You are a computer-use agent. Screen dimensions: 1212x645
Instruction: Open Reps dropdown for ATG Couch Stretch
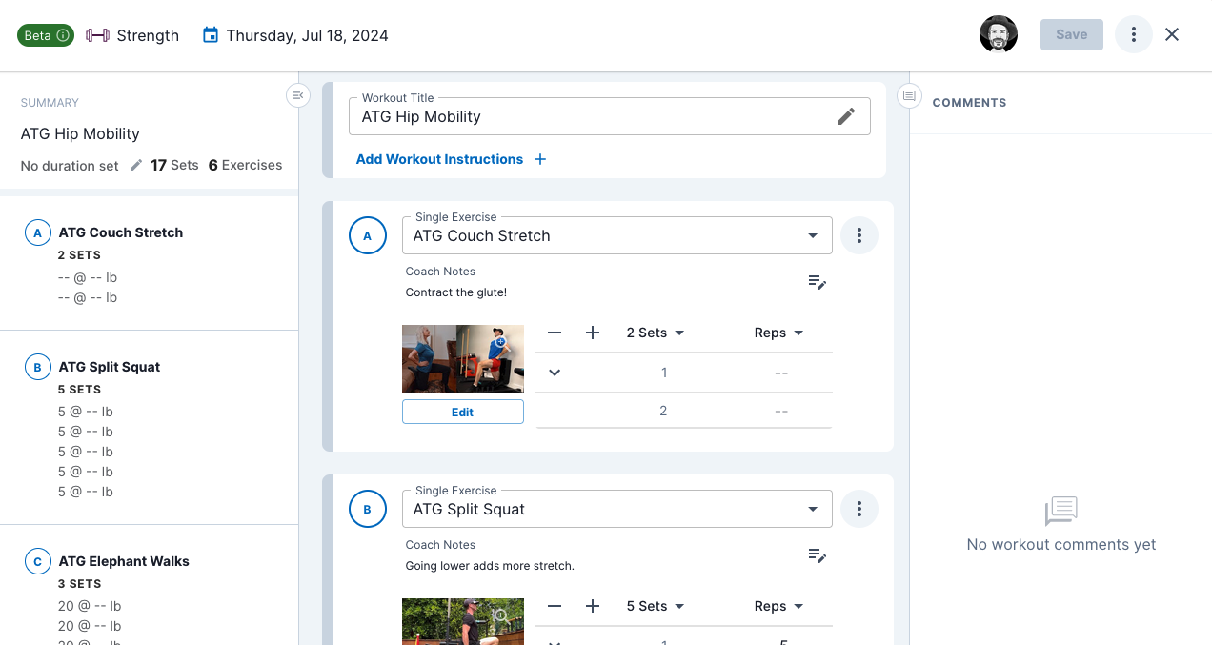(778, 333)
